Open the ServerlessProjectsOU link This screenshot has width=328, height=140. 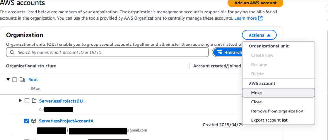[61, 101]
